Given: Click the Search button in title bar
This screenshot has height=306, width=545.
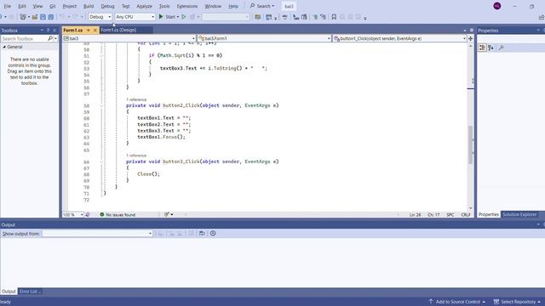Looking at the screenshot, I should [x=262, y=6].
